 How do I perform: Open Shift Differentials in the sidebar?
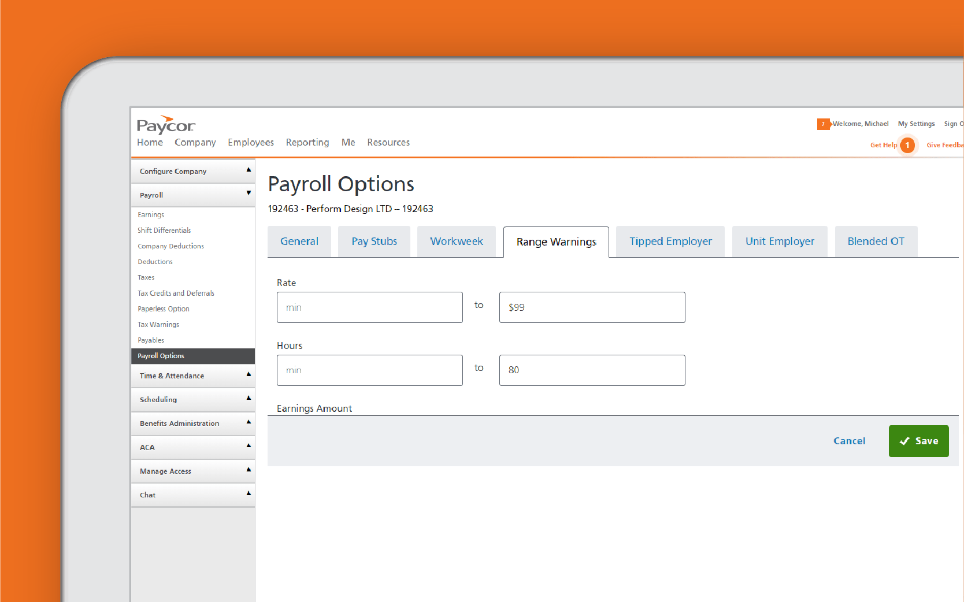164,231
